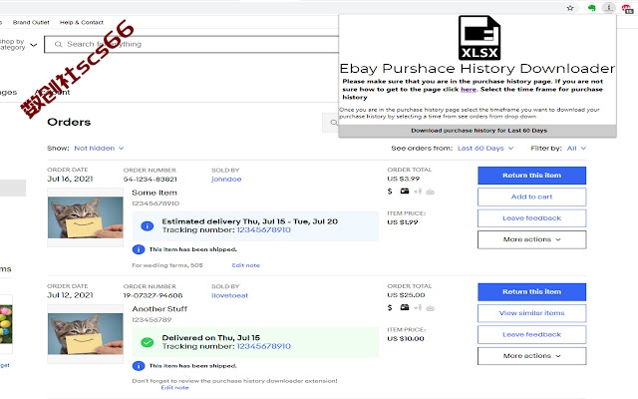The image size is (638, 399).
Task: Click the 'here' link in the popup
Action: 469,89
